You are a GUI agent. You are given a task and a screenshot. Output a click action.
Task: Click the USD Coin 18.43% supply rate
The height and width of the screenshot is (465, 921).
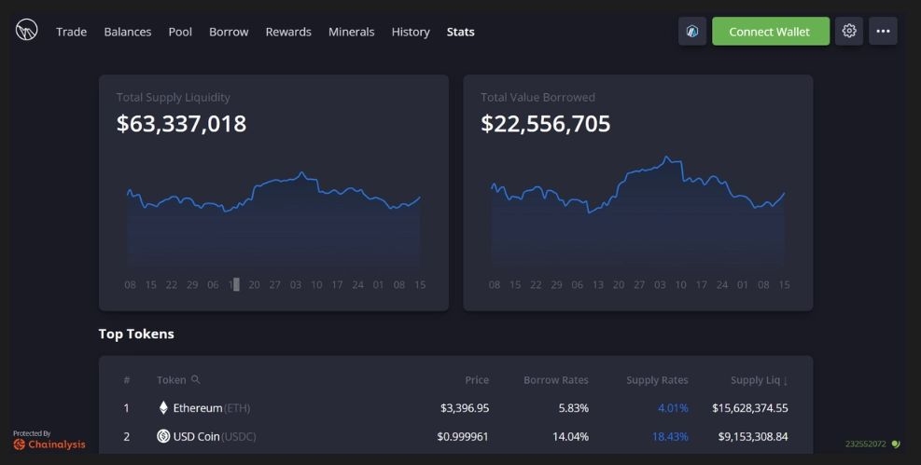coord(669,436)
